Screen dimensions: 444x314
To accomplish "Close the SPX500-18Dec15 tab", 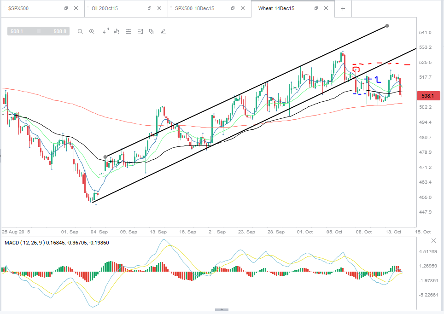I will tap(243, 8).
